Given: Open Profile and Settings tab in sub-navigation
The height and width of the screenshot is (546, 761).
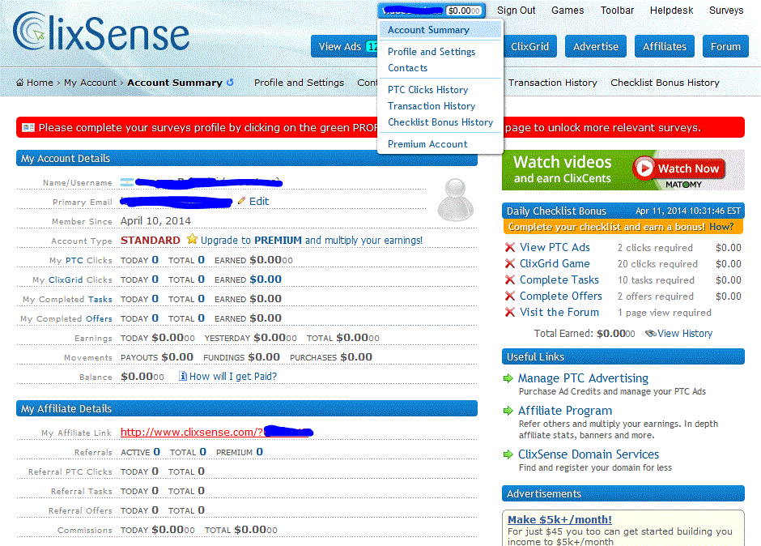Looking at the screenshot, I should [299, 83].
